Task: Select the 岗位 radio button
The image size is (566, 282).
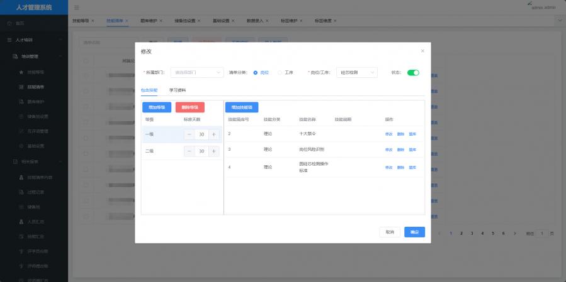Action: [x=256, y=73]
